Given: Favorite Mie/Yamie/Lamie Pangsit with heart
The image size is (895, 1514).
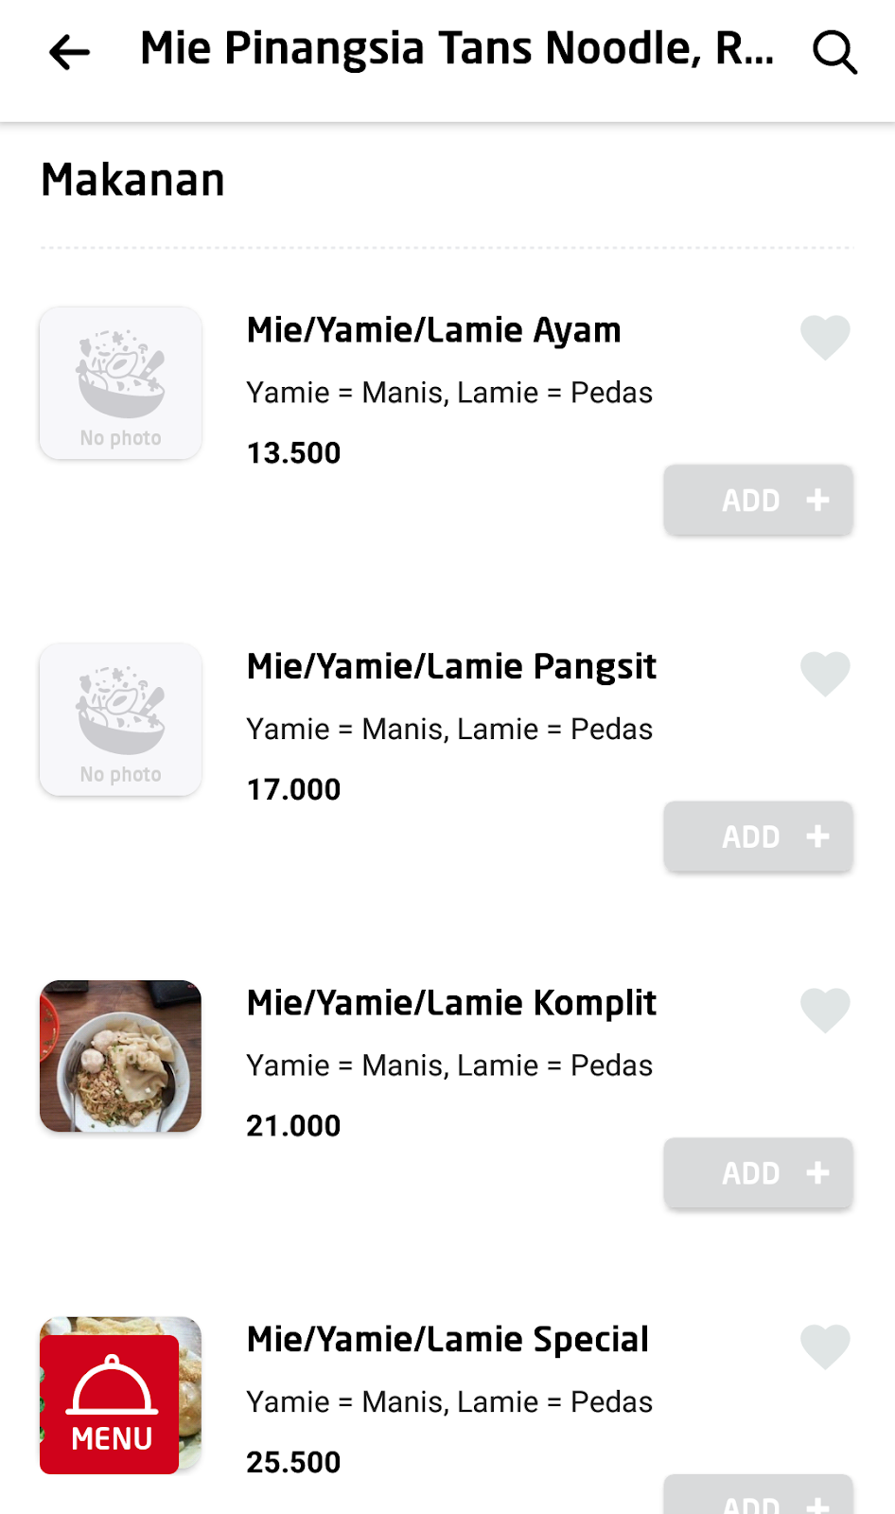Looking at the screenshot, I should click(825, 675).
